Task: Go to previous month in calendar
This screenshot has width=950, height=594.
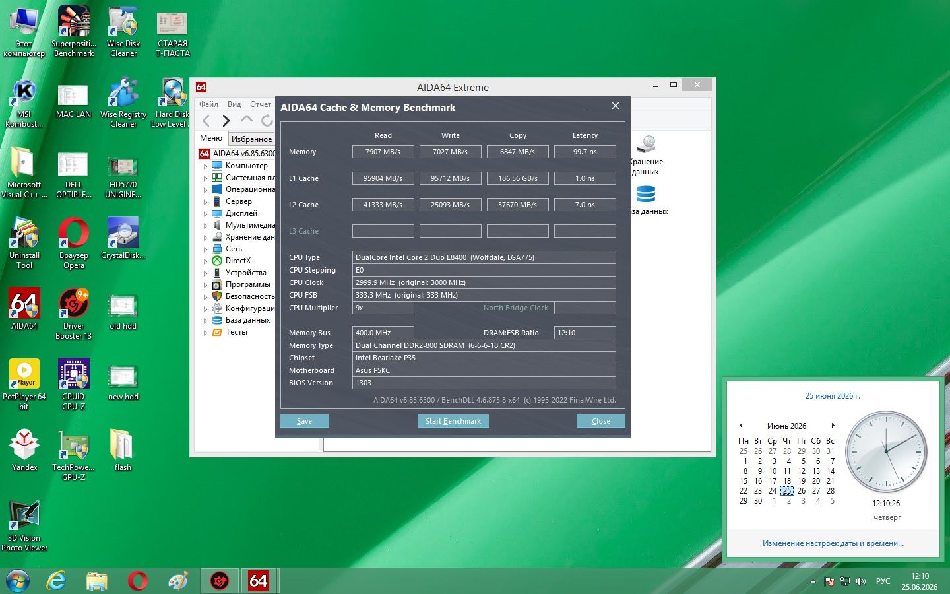Action: pos(741,426)
